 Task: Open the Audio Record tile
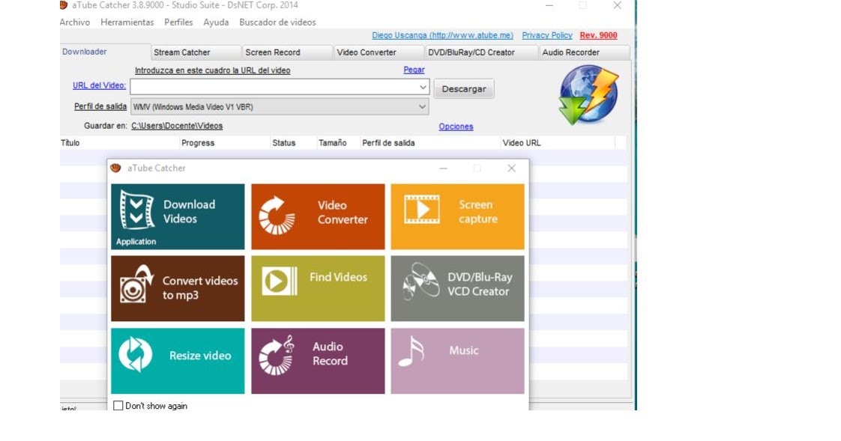click(318, 361)
